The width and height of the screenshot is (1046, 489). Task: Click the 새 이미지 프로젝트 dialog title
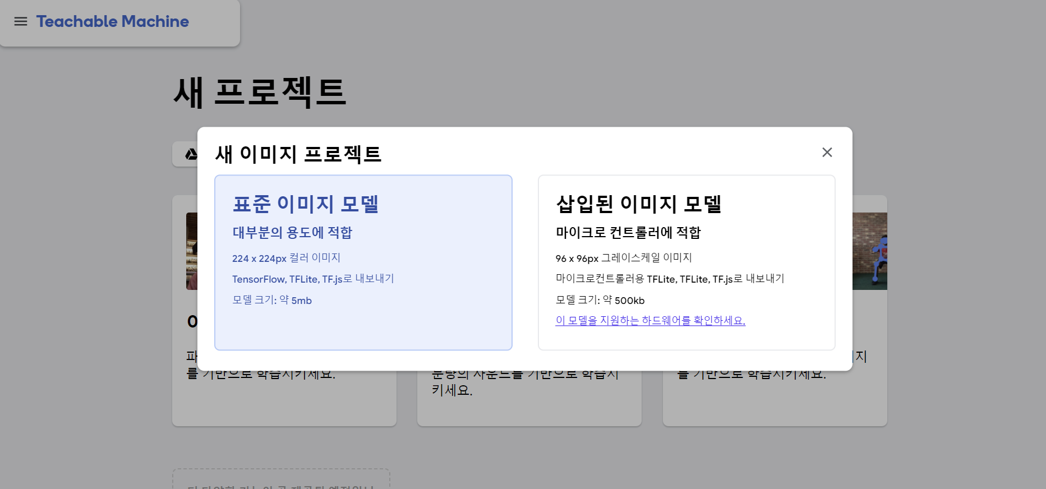298,154
